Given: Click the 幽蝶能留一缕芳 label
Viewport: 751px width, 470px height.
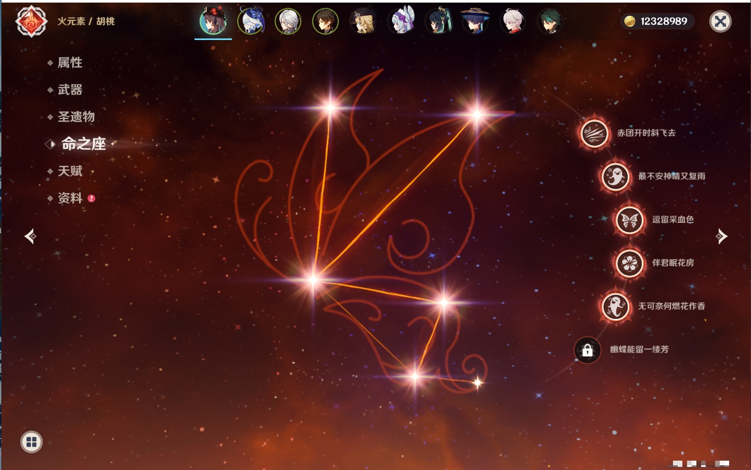Looking at the screenshot, I should click(x=640, y=350).
